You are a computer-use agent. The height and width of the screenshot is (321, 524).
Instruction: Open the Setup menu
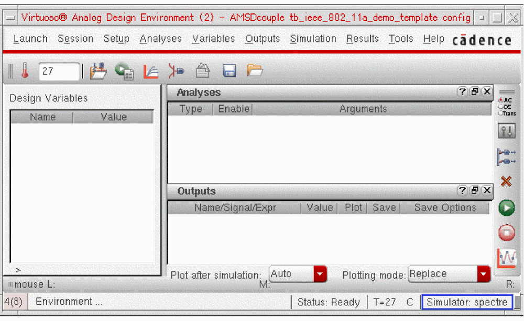click(116, 39)
